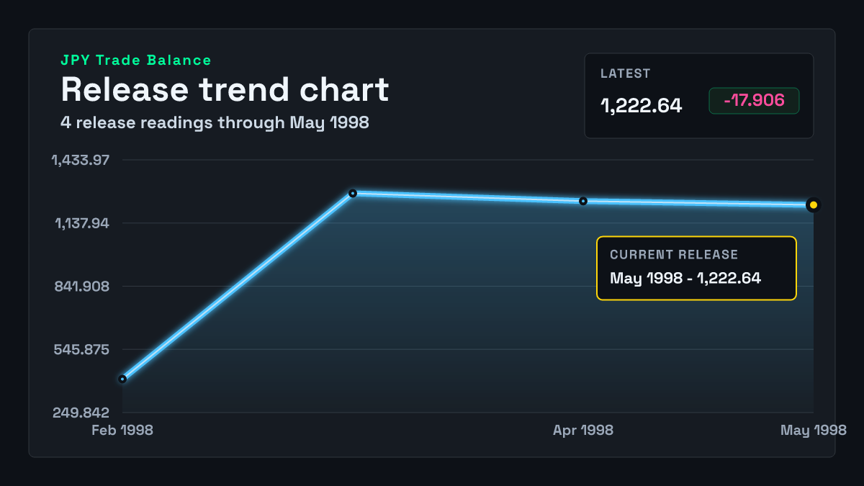Click May 1998 - 1,222.64 tooltip text

click(x=685, y=278)
